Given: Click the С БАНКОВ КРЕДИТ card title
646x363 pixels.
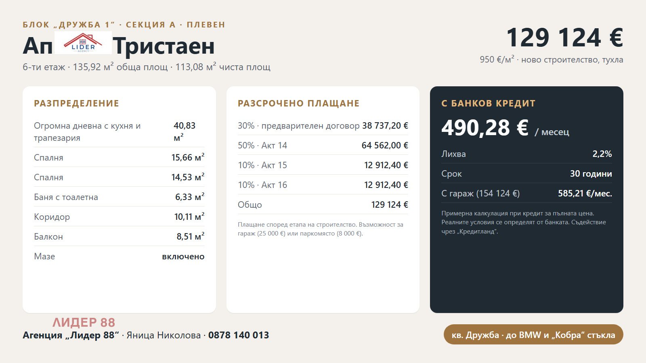Looking at the screenshot, I should click(488, 103).
